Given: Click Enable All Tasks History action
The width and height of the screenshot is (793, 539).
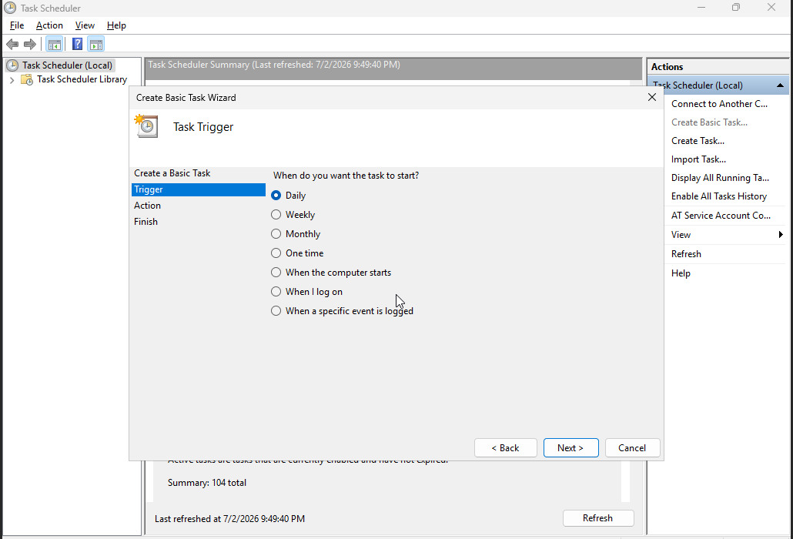Looking at the screenshot, I should [718, 196].
